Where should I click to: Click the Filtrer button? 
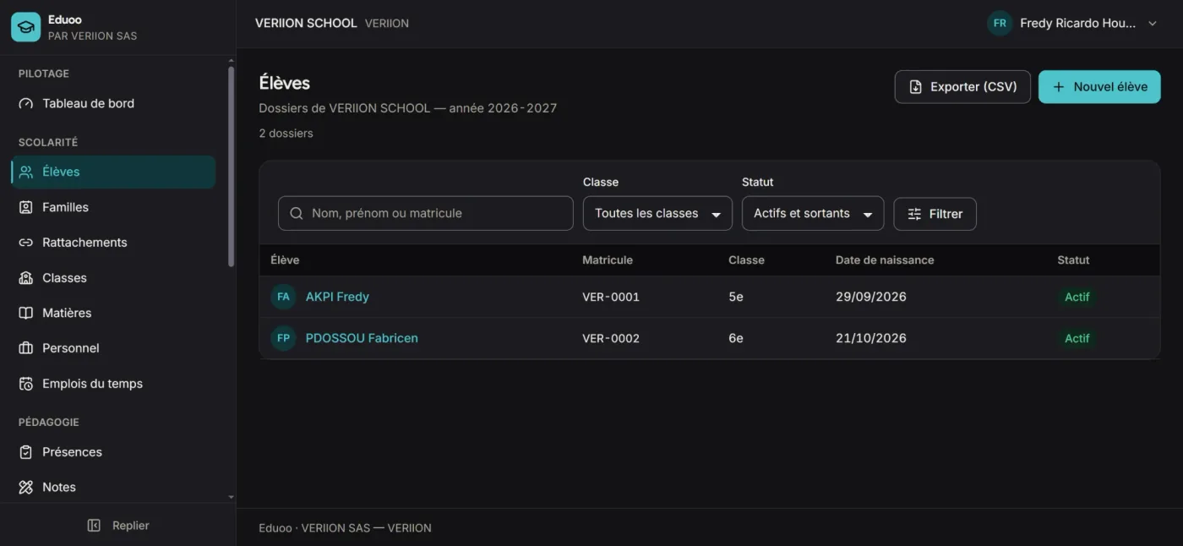tap(935, 214)
